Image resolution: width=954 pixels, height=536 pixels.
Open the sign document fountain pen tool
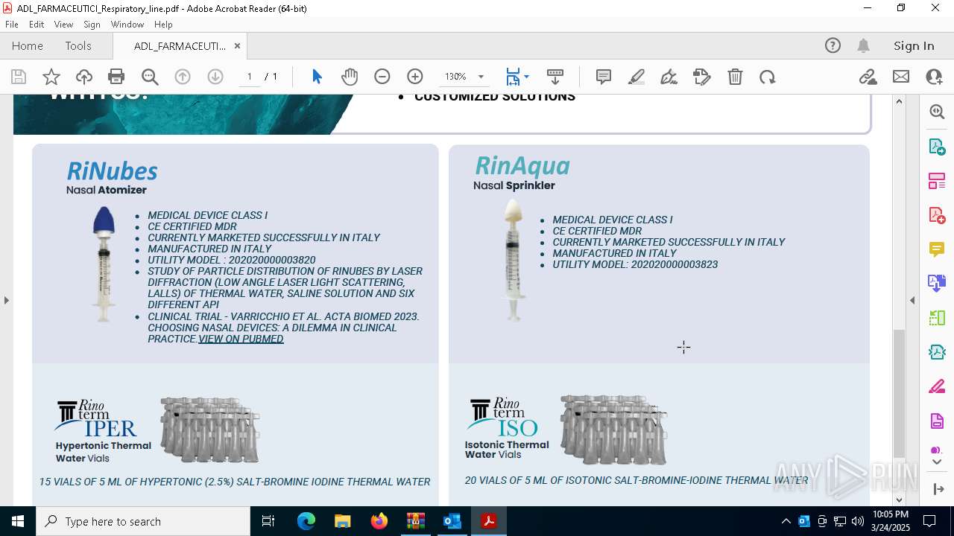click(669, 77)
